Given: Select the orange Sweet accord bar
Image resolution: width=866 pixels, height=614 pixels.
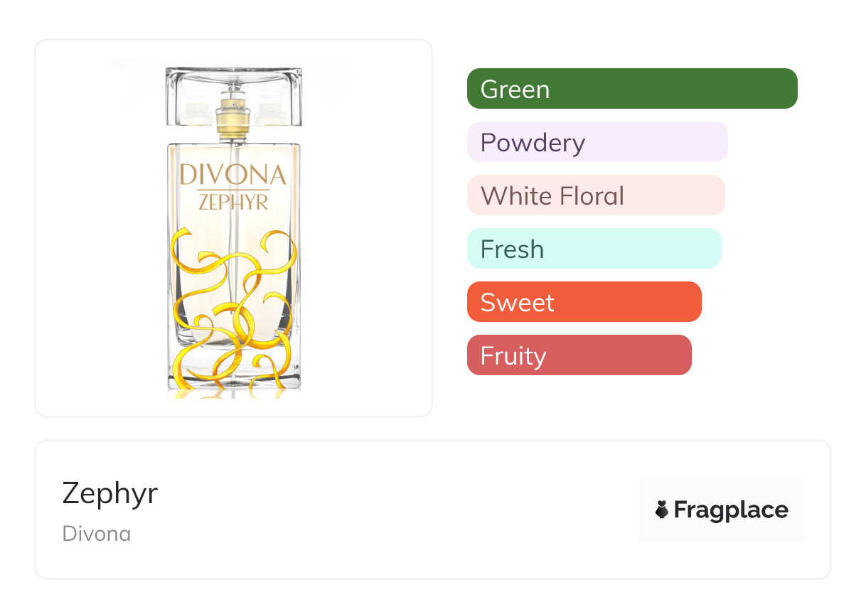Looking at the screenshot, I should (584, 302).
